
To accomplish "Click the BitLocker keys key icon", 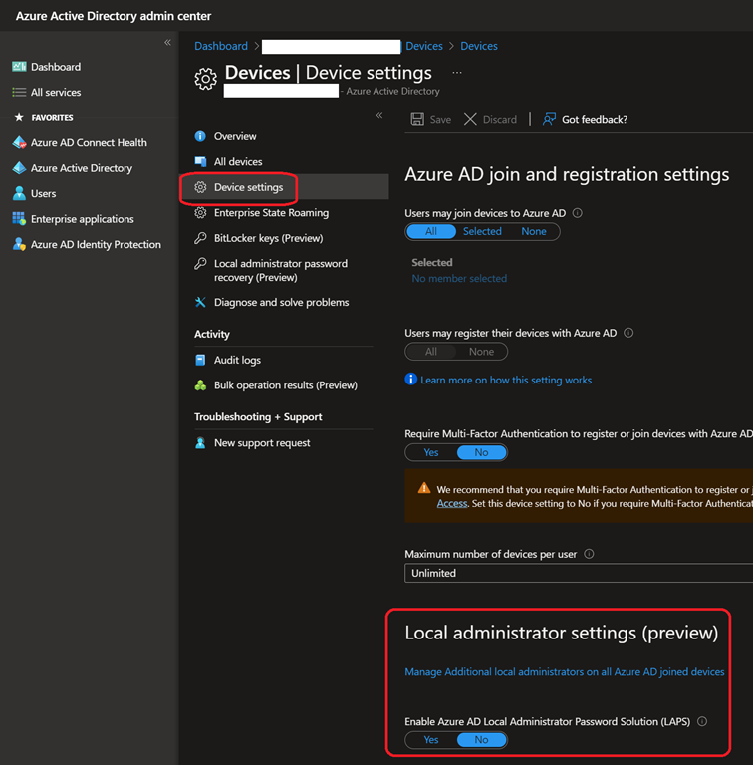I will pos(201,239).
